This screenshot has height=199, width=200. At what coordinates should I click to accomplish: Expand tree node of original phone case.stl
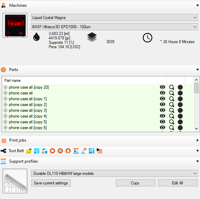click(5, 93)
